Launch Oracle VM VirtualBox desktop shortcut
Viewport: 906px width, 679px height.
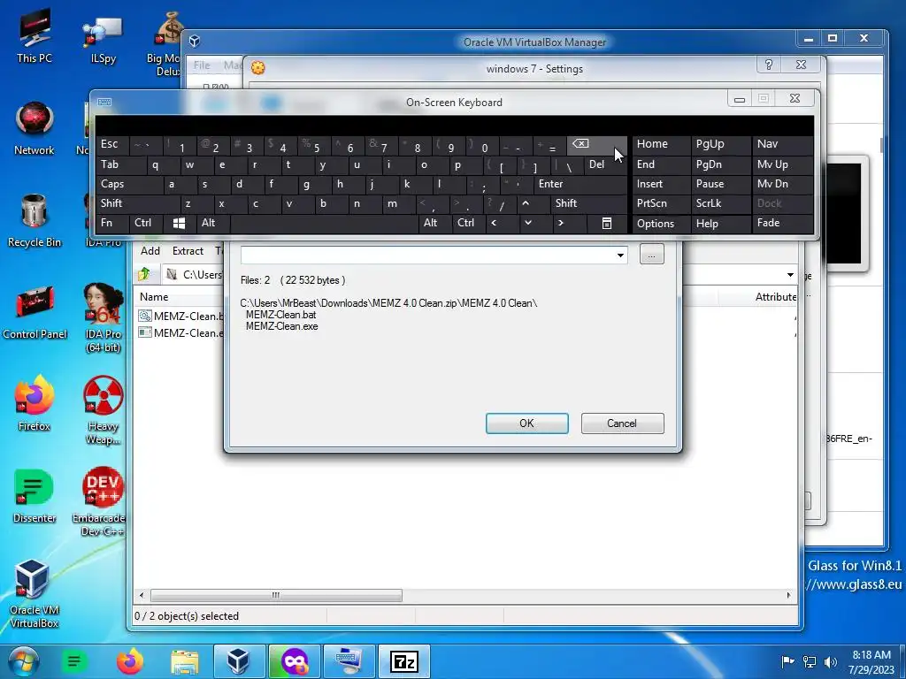coord(35,593)
